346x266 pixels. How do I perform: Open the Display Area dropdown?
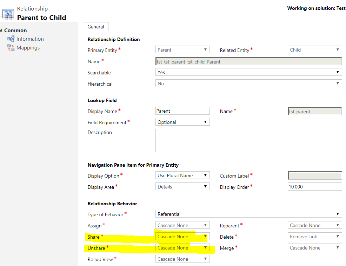click(x=182, y=187)
